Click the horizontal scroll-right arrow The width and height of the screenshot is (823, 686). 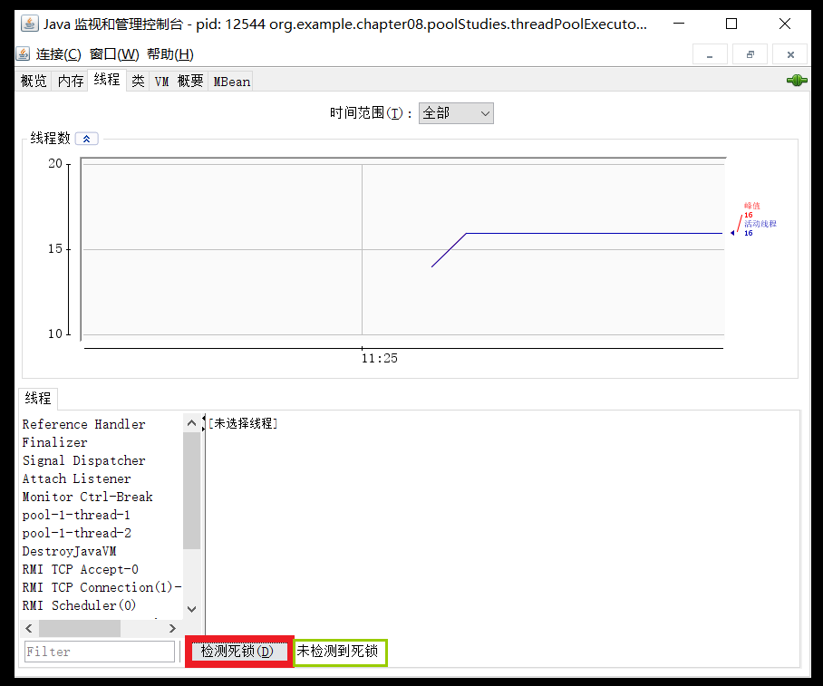[x=172, y=628]
